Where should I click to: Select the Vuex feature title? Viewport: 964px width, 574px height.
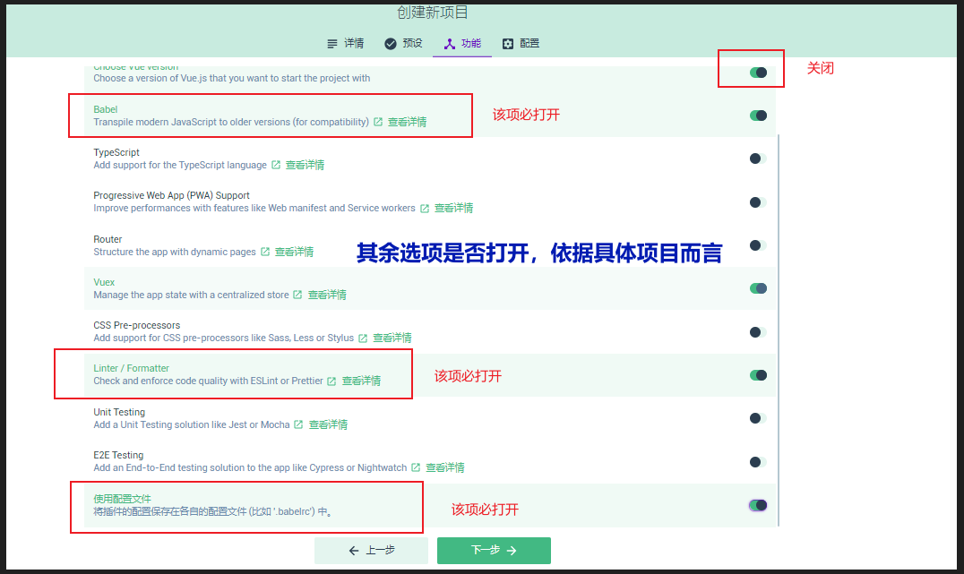(x=104, y=282)
